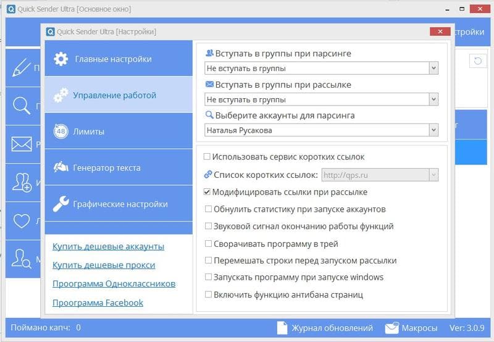The image size is (494, 342).
Task: Select the Управление работой section
Action: click(119, 94)
